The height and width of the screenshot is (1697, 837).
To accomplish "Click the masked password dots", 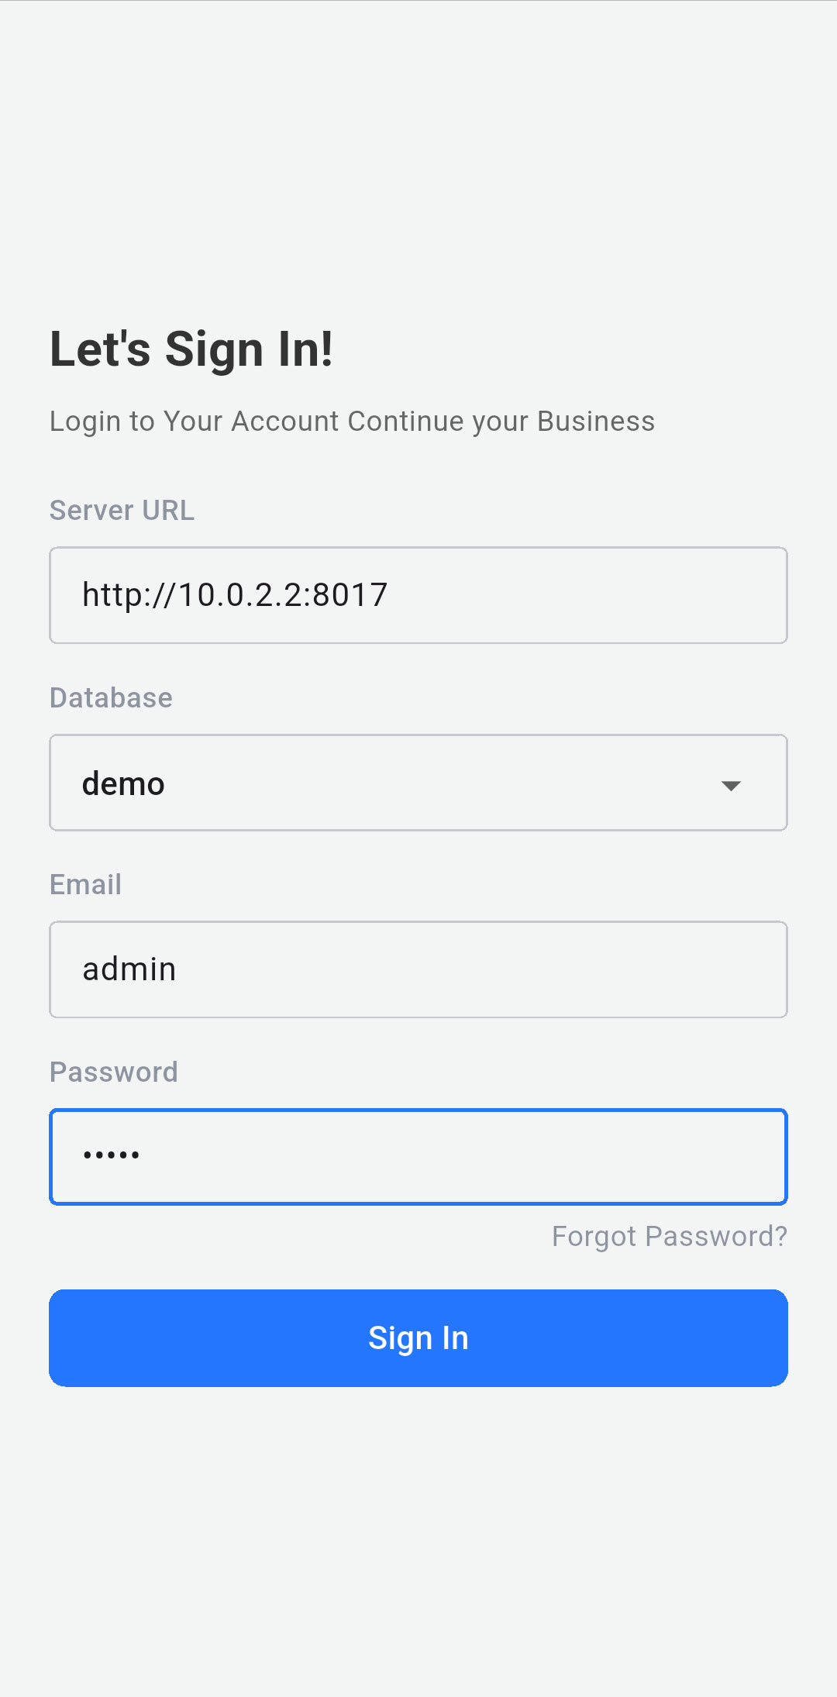I will click(112, 1155).
